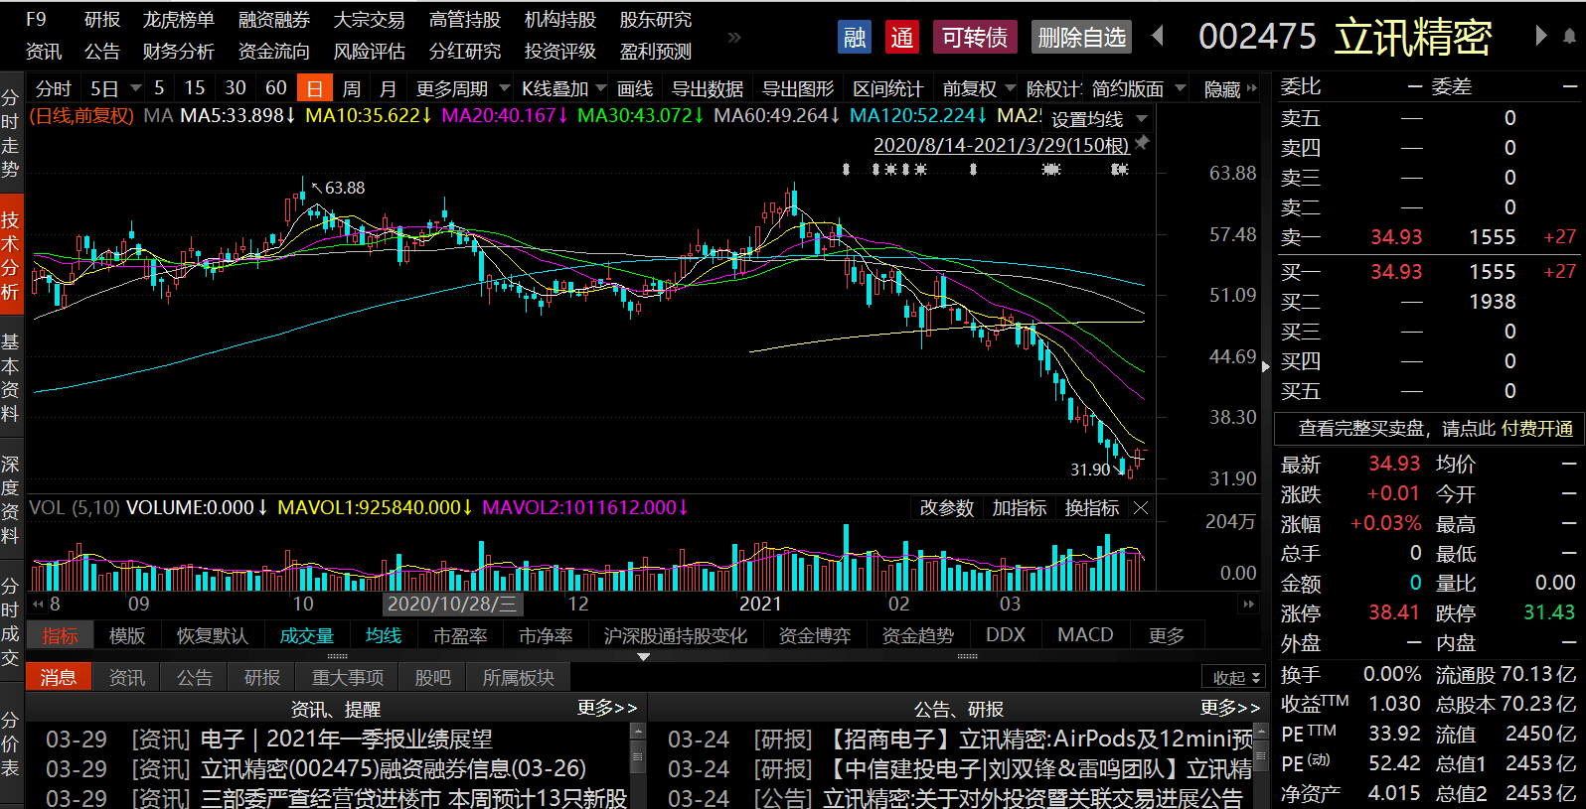Select the 市盈率 indicator tab

click(x=460, y=635)
